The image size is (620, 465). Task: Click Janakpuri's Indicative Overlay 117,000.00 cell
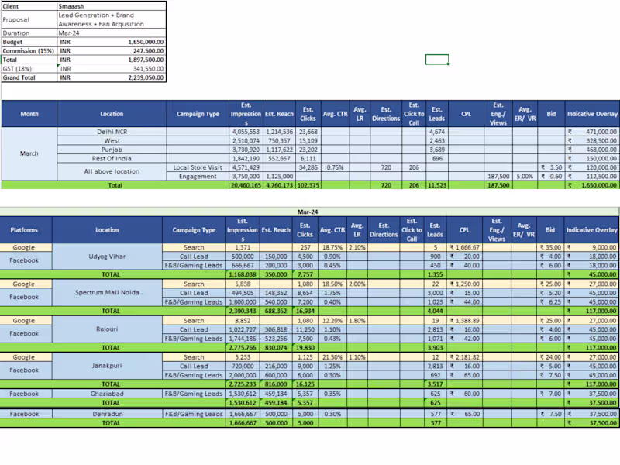point(592,384)
